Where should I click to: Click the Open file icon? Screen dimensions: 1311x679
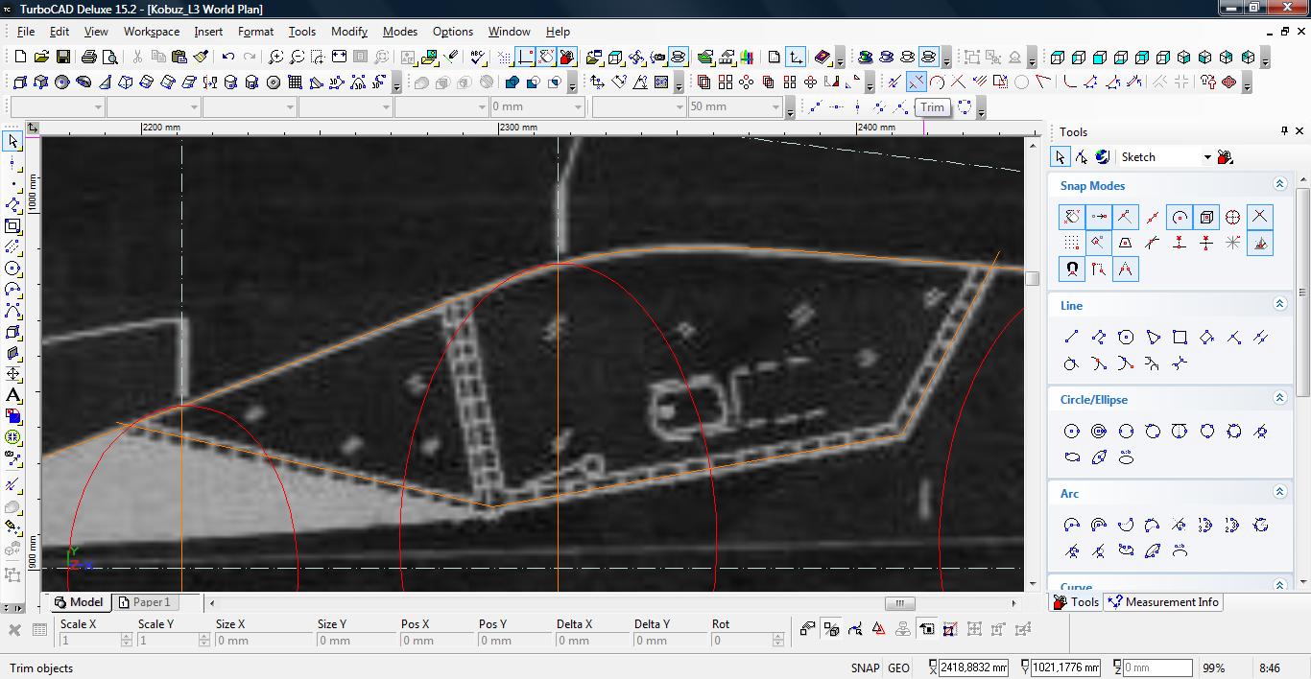43,58
